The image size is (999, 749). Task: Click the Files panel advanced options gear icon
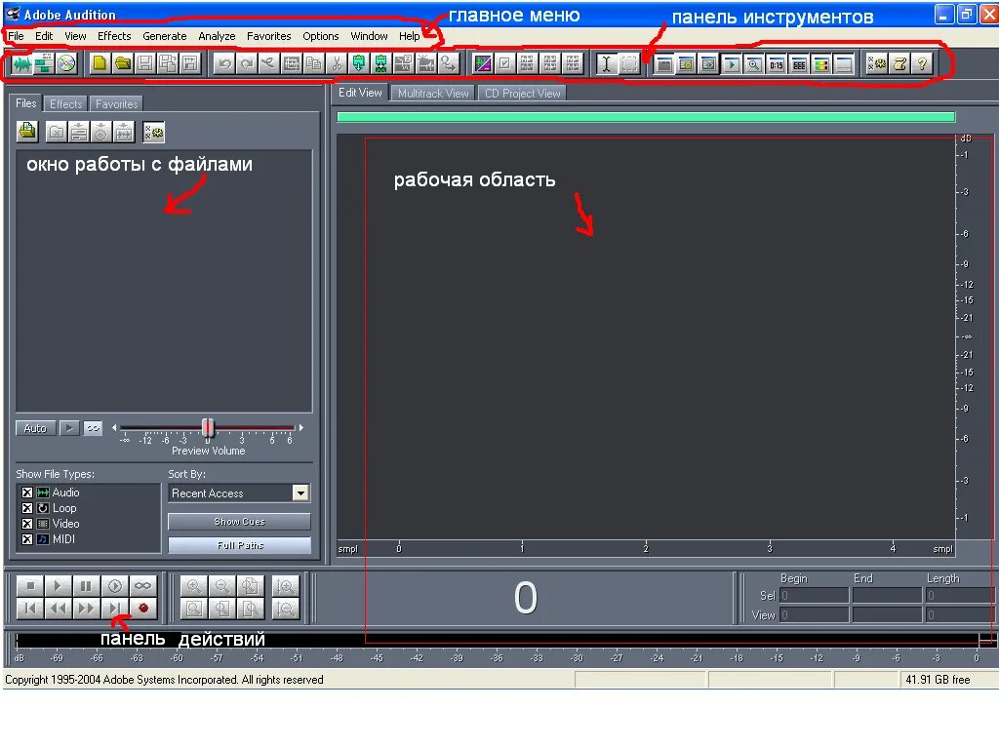point(153,133)
